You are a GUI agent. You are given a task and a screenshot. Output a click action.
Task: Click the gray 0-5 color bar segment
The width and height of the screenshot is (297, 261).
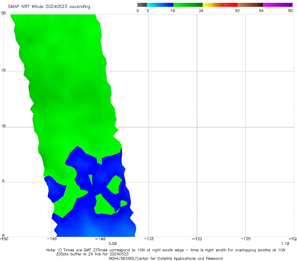(142, 5)
